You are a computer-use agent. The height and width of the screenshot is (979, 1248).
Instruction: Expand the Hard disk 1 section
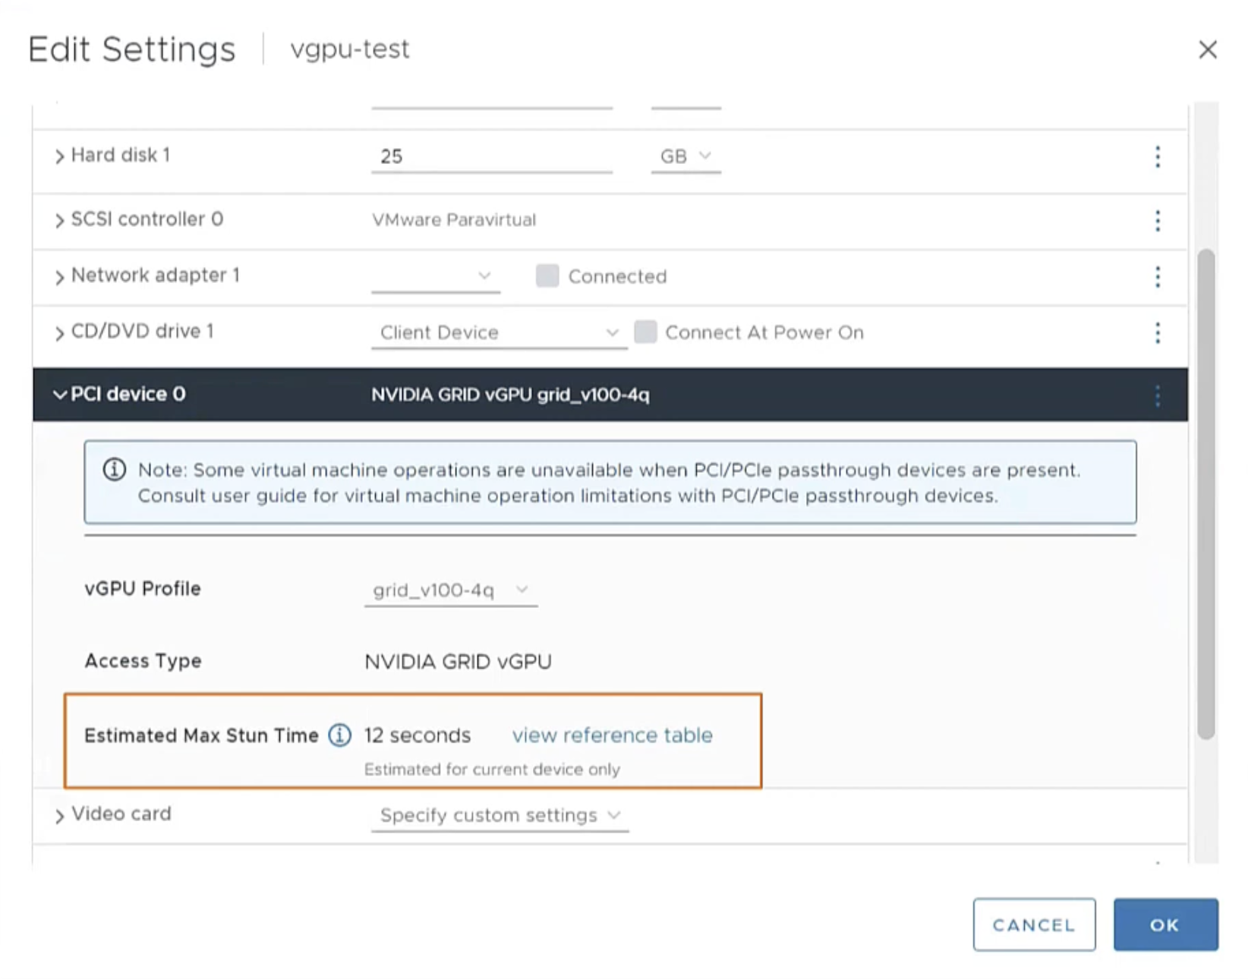(59, 156)
